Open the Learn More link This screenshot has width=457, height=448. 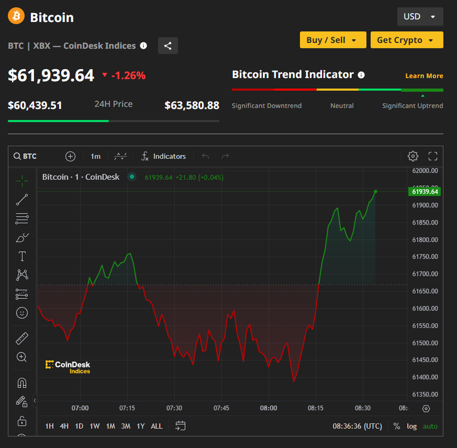(x=424, y=76)
